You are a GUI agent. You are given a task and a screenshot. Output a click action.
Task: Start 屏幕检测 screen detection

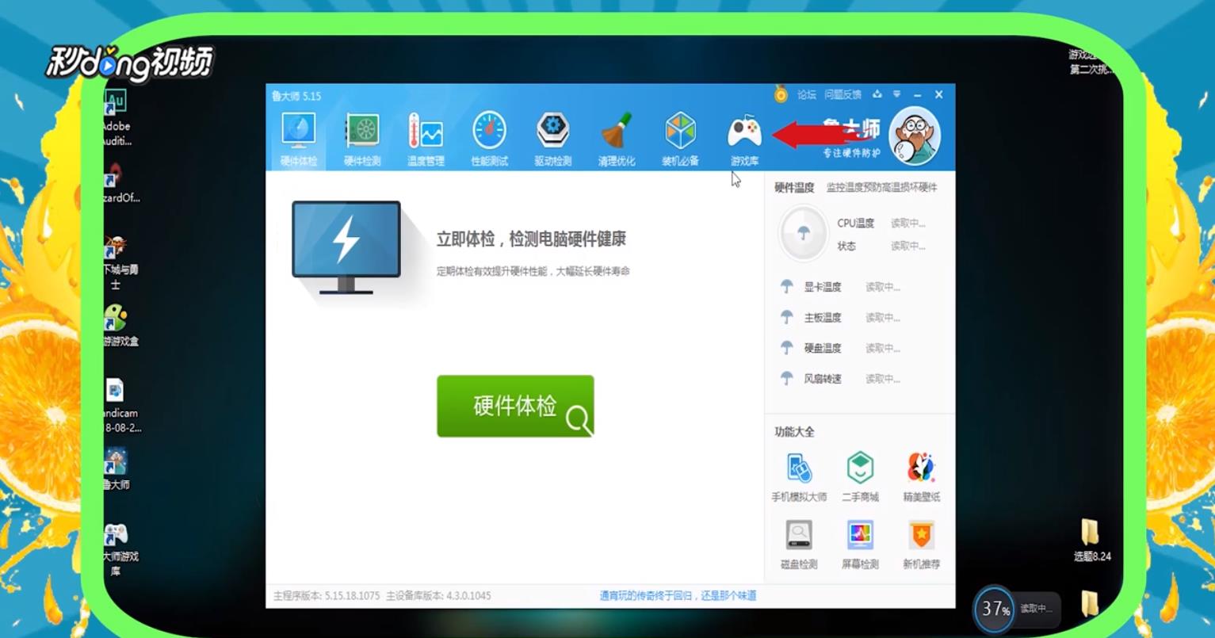[860, 543]
